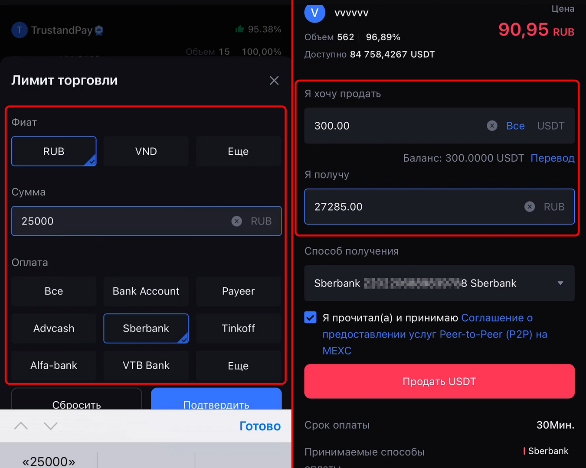The image size is (586, 468).
Task: Click the TrustandPay verified badge icon
Action: (x=99, y=30)
